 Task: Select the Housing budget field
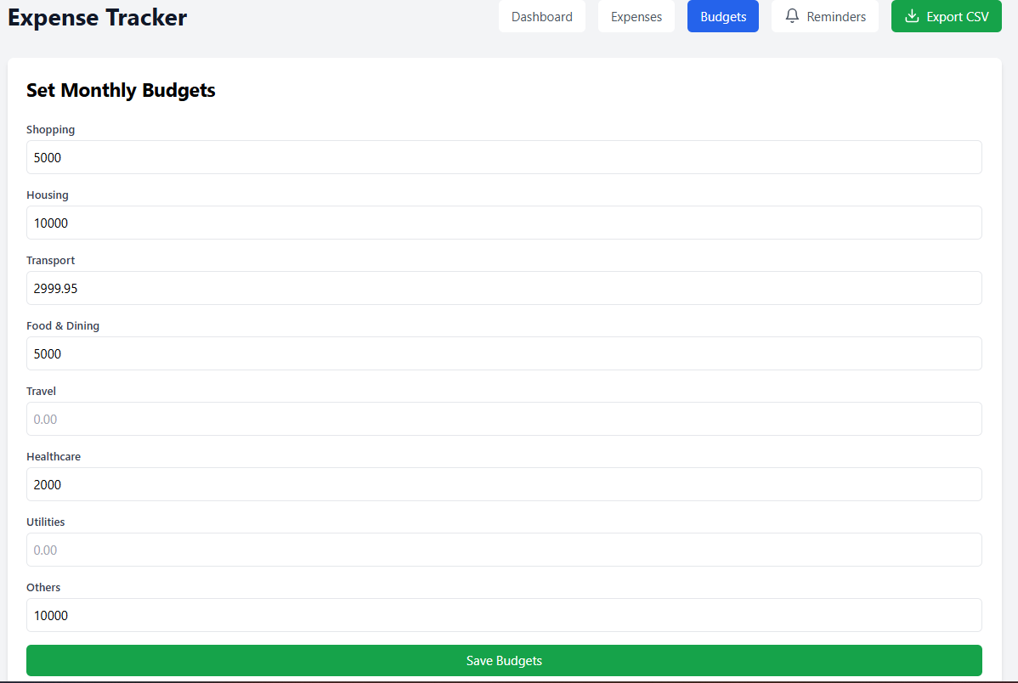tap(504, 223)
